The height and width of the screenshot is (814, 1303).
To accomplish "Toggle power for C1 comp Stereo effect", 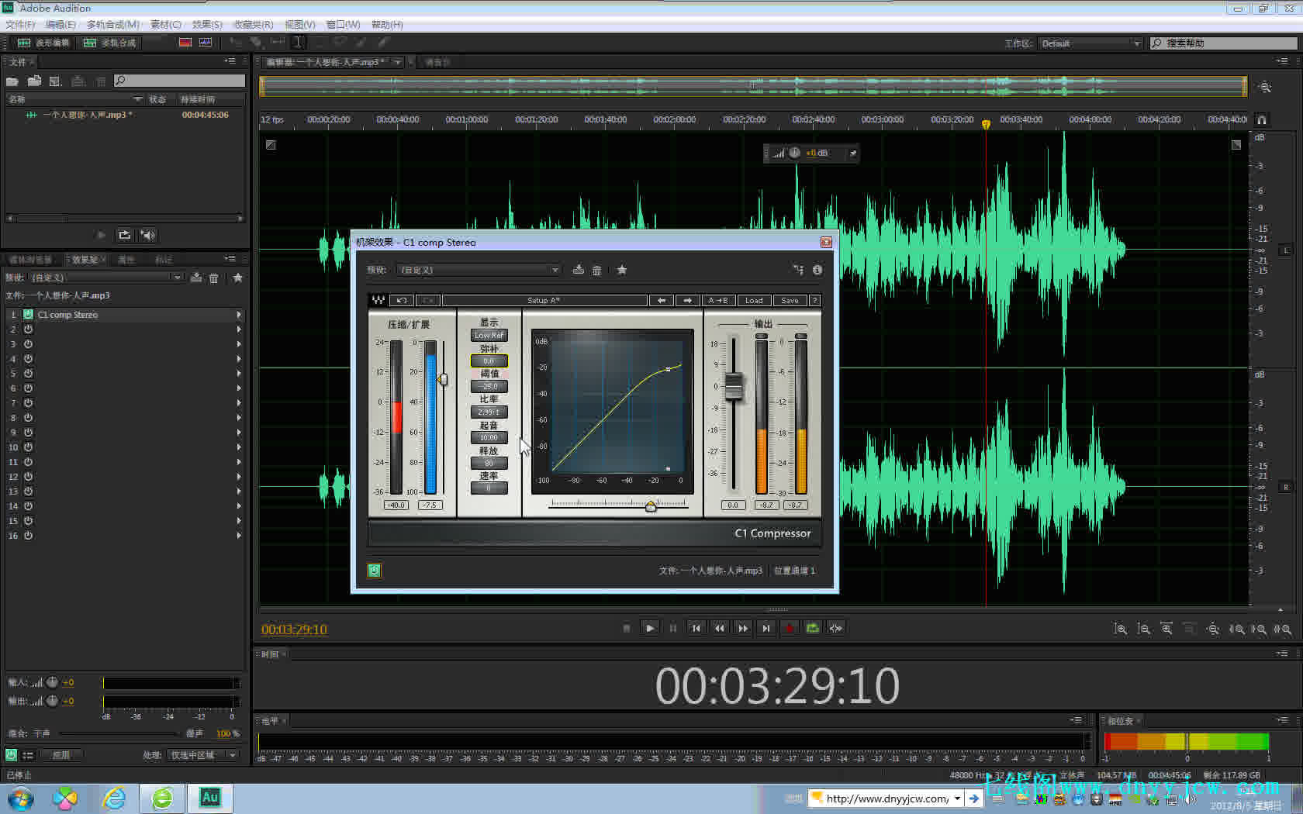I will click(x=28, y=314).
